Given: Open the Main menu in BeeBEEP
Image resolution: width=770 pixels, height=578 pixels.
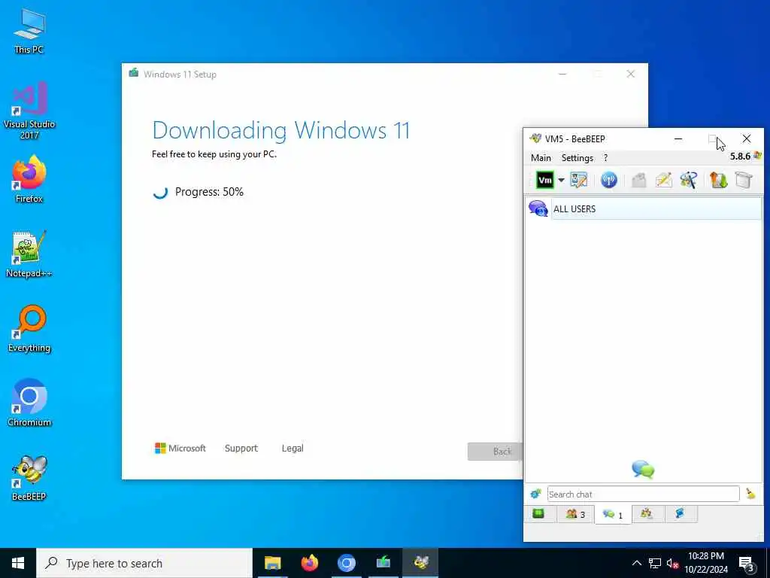Looking at the screenshot, I should (541, 158).
